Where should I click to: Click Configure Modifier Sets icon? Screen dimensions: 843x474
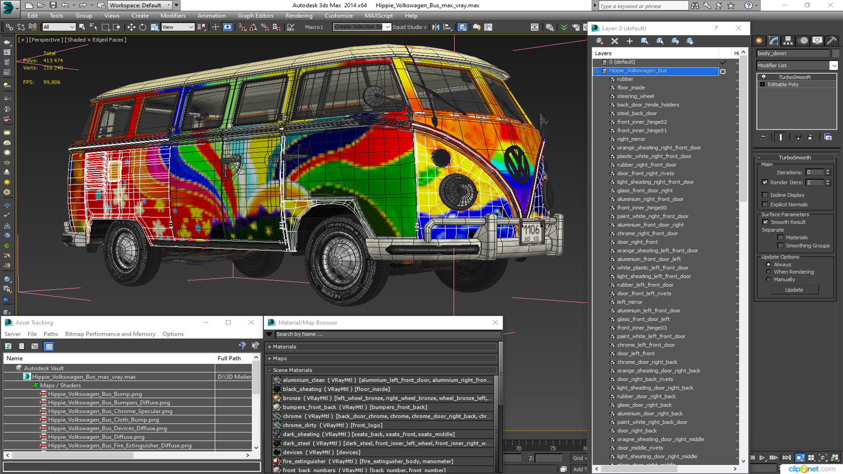tap(828, 137)
